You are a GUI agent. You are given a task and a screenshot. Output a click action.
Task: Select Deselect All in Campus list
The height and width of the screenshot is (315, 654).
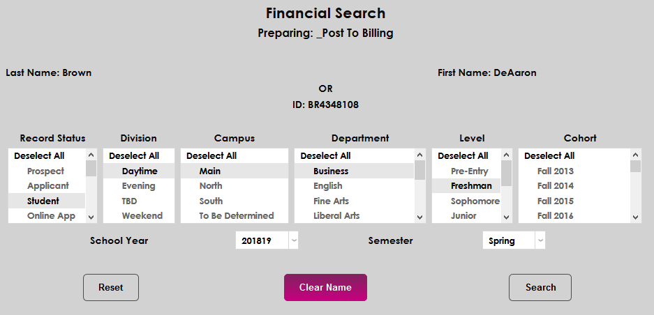click(x=211, y=156)
